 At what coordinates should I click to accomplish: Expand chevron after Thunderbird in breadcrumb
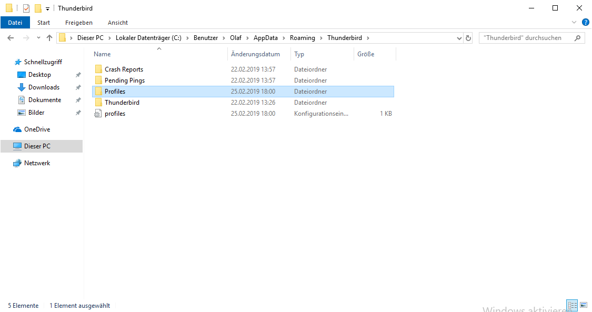click(x=368, y=38)
